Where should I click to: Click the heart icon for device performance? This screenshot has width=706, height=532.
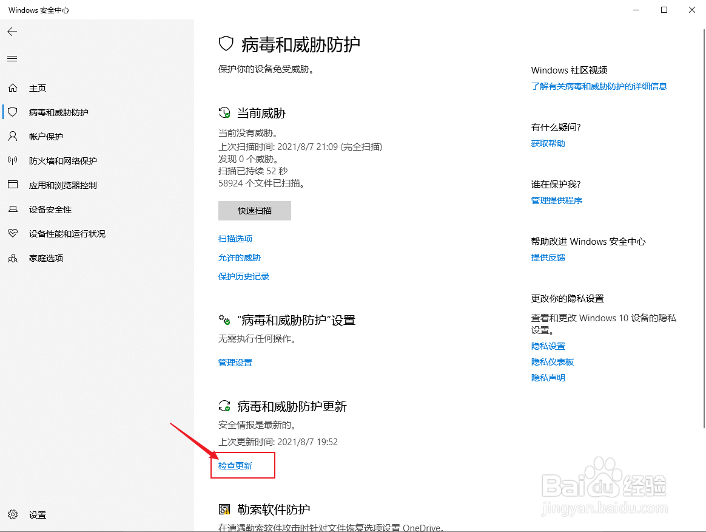(x=13, y=233)
